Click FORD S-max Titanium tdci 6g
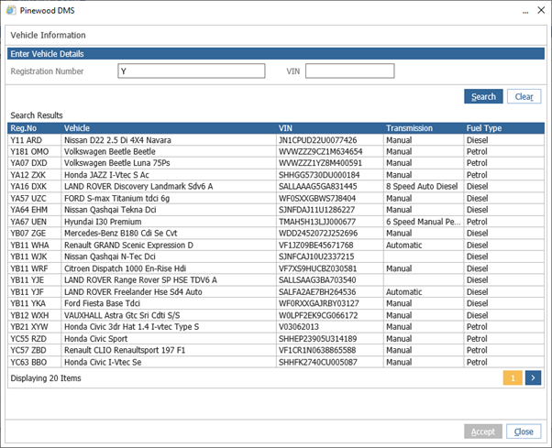552x448 pixels. (116, 198)
